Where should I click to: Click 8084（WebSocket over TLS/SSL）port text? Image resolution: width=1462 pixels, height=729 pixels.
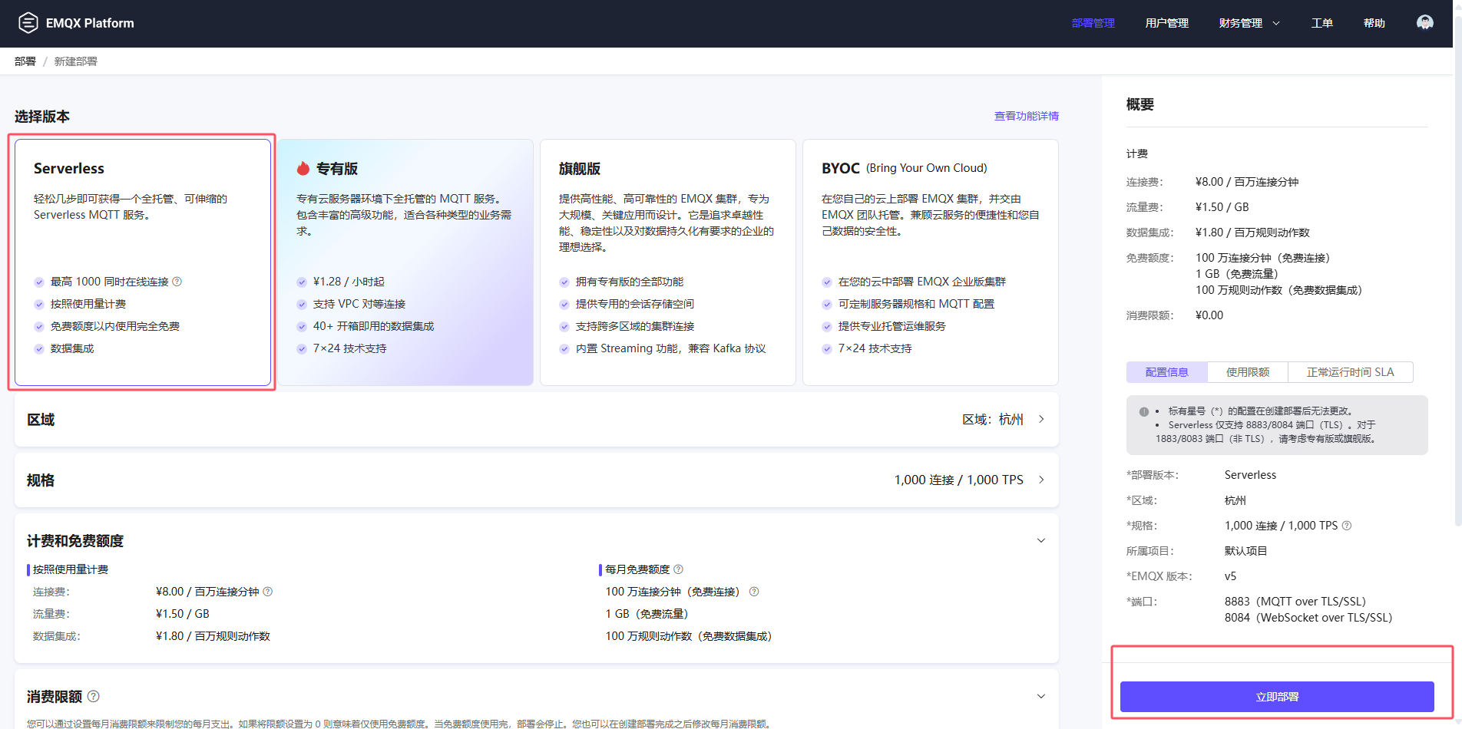(1308, 618)
